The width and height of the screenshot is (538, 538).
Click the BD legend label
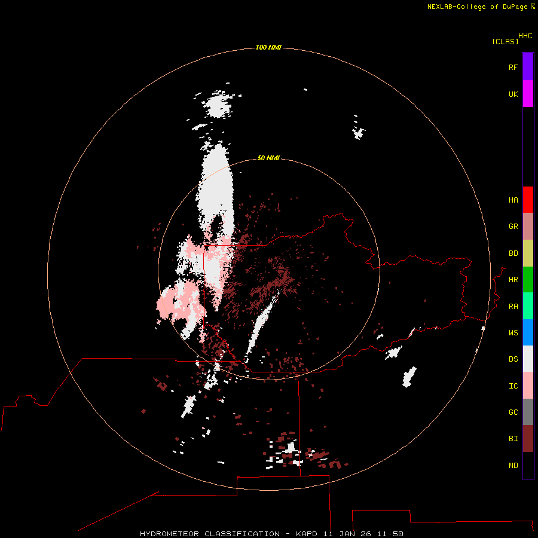(x=513, y=253)
